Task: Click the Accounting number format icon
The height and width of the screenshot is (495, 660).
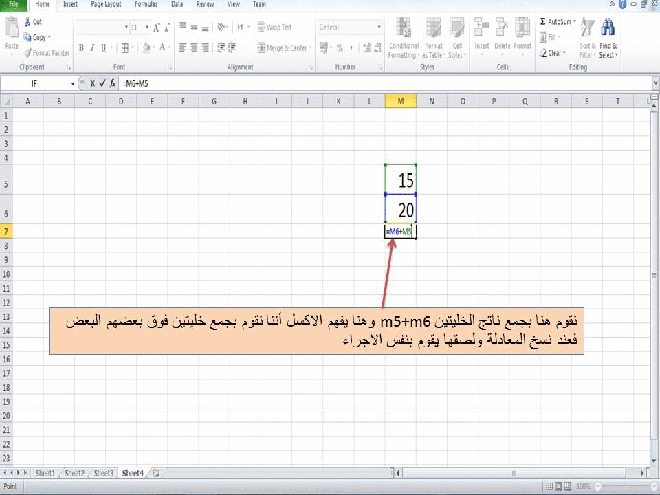Action: click(x=323, y=47)
